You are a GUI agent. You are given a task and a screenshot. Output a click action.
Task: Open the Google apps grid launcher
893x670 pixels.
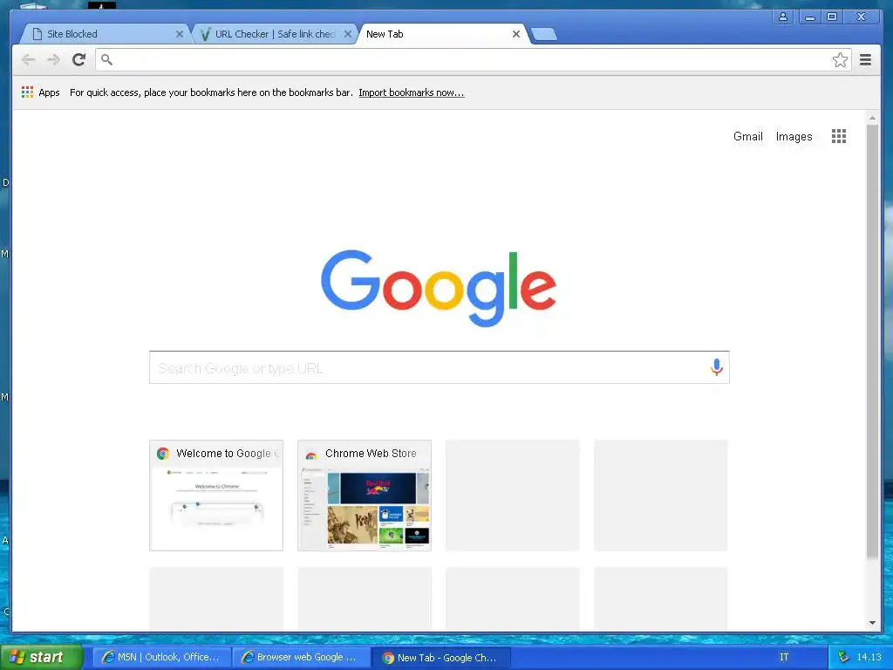coord(838,136)
